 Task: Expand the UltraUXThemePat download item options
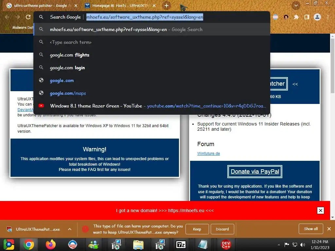tap(70, 229)
